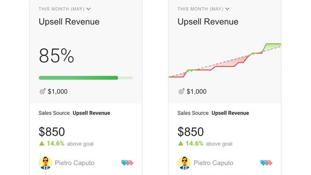The width and height of the screenshot is (311, 175).
Task: Select bold Upsell Revenue sales source in right card
Action: 230,113
